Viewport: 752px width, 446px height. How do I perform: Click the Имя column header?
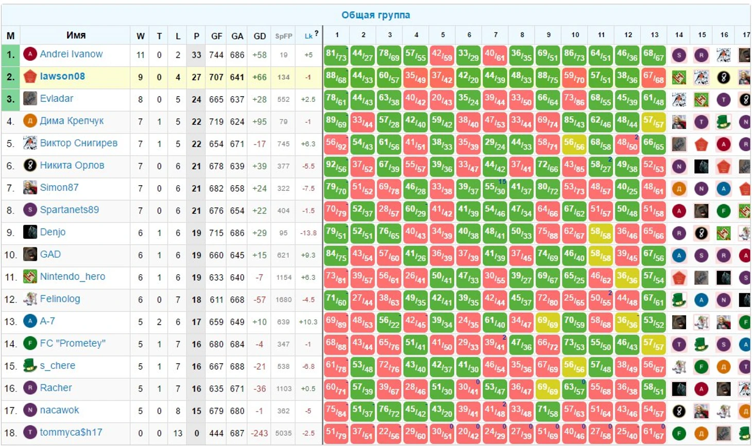click(x=76, y=35)
